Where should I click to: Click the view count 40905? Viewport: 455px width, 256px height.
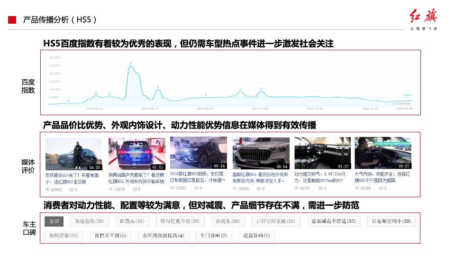pyautogui.click(x=56, y=190)
